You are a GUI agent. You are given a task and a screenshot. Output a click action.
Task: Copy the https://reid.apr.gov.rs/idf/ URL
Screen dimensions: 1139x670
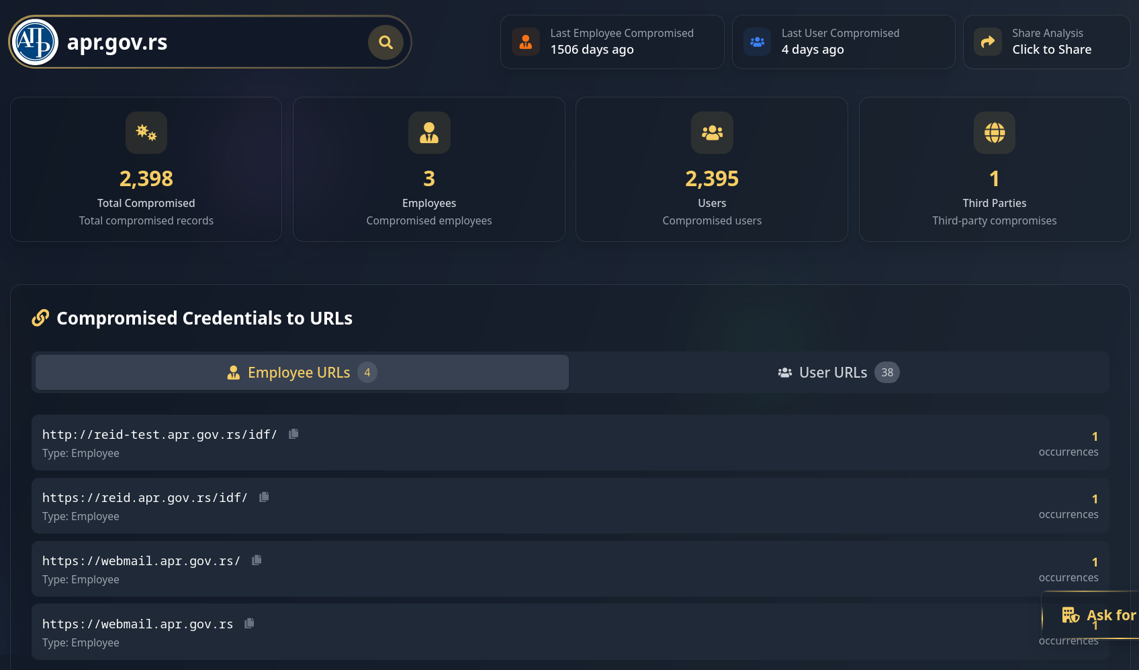pos(264,497)
